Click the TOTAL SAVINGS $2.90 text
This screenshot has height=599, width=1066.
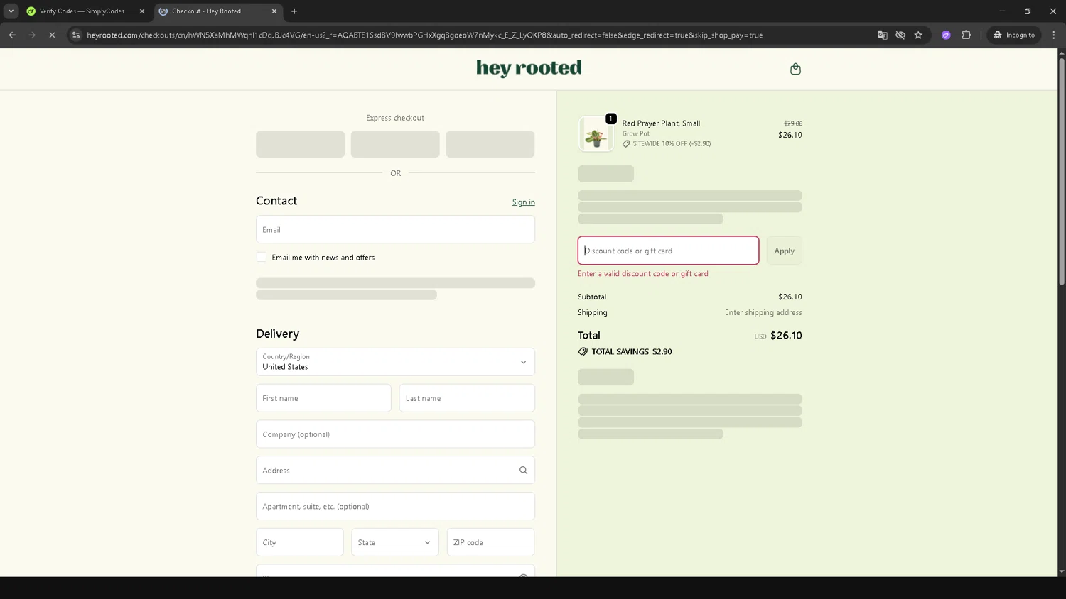coord(632,351)
